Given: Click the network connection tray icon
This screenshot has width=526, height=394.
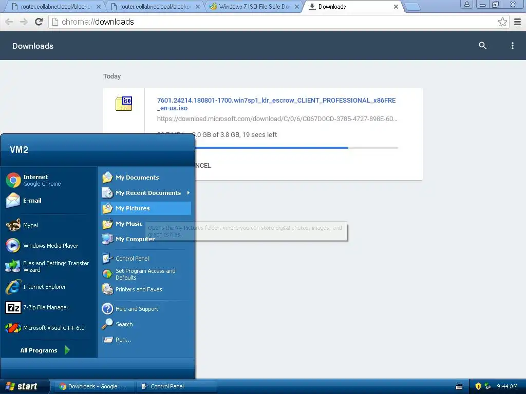Looking at the screenshot, I should tap(487, 386).
